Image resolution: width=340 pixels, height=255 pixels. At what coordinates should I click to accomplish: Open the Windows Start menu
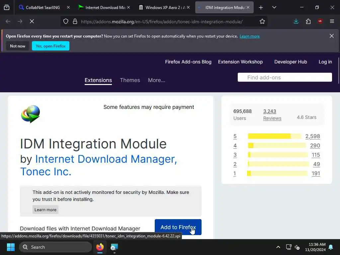point(11,247)
